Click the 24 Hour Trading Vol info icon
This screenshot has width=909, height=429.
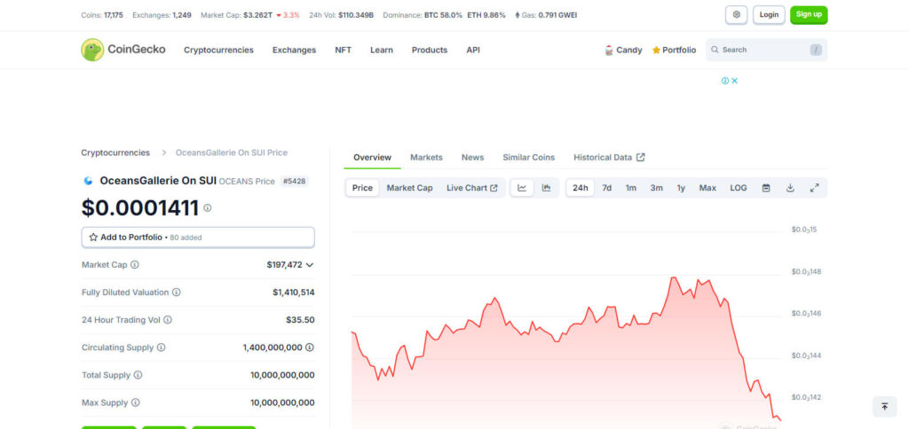(168, 320)
